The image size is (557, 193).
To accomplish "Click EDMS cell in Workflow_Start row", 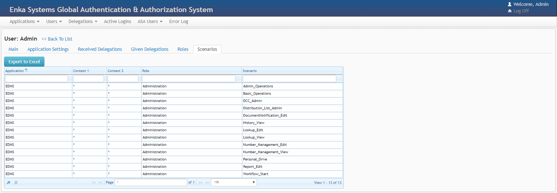I will (38, 174).
